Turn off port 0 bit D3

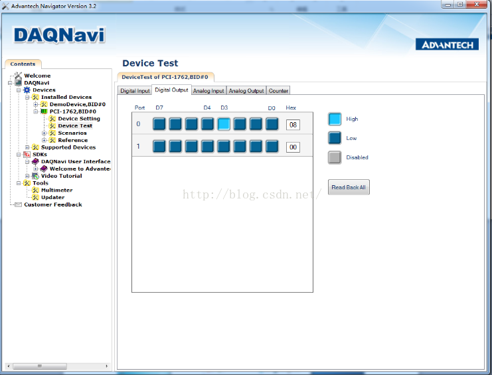click(x=224, y=124)
